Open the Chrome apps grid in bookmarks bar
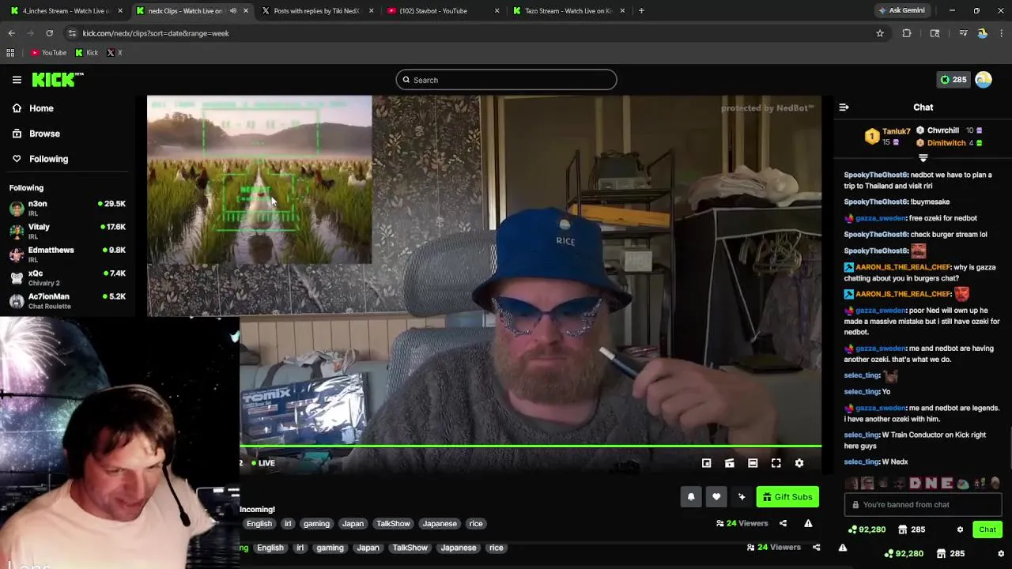The width and height of the screenshot is (1012, 569). [x=10, y=53]
